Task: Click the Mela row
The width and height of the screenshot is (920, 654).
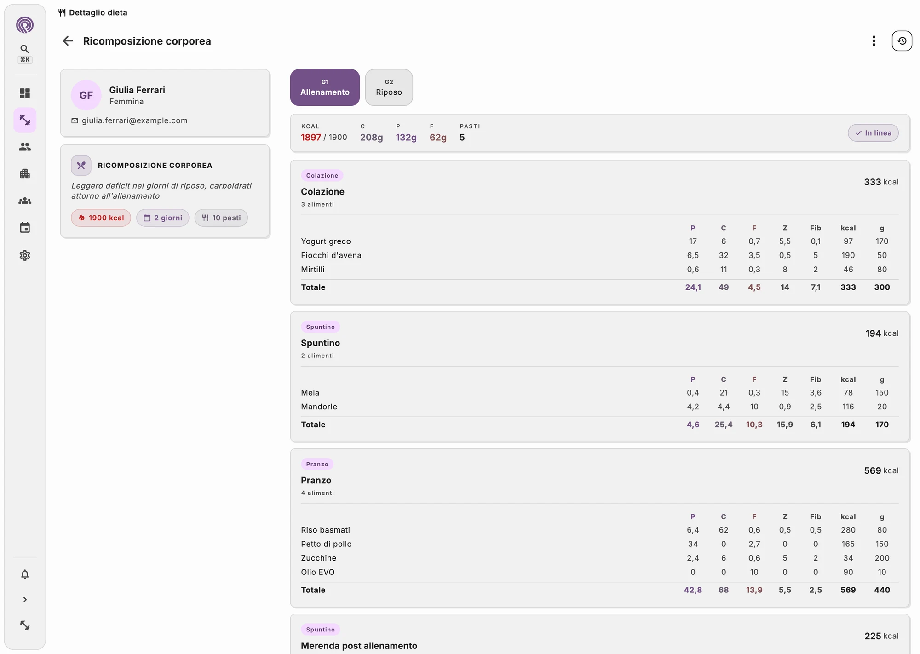Action: click(599, 393)
